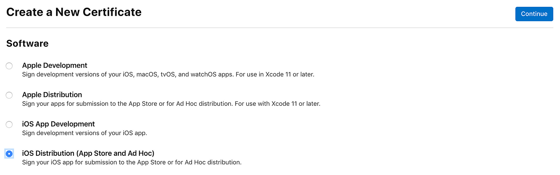This screenshot has width=560, height=175.
Task: Choose the Apple Distribution radio button
Action: click(x=9, y=95)
